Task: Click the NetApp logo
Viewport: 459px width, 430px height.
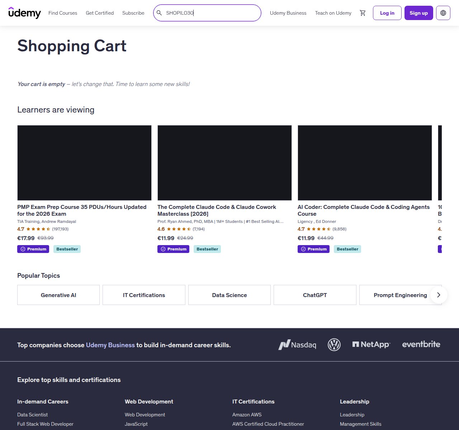Action: [x=372, y=344]
